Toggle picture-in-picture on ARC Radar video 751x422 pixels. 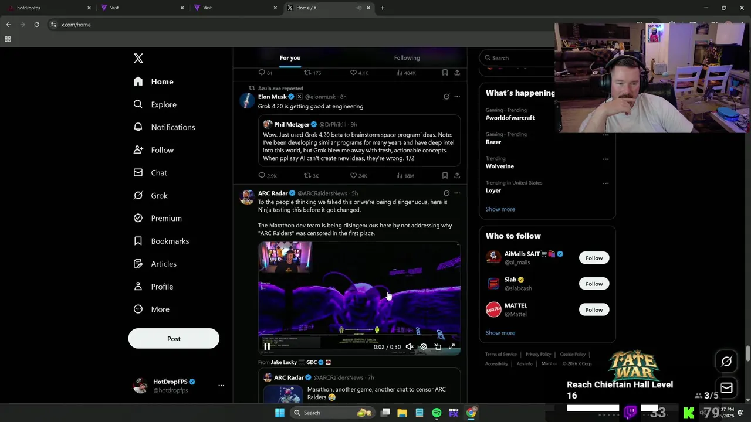point(438,347)
